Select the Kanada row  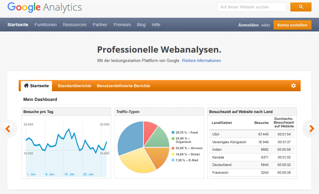tap(252, 157)
